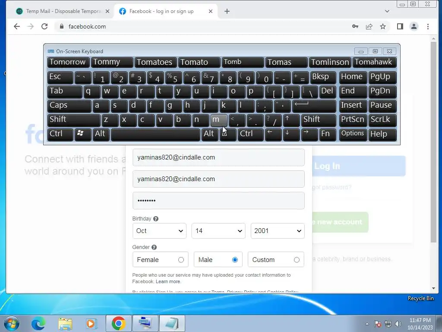Viewport: 442px width, 332px height.
Task: Click the password input field
Action: point(218,201)
